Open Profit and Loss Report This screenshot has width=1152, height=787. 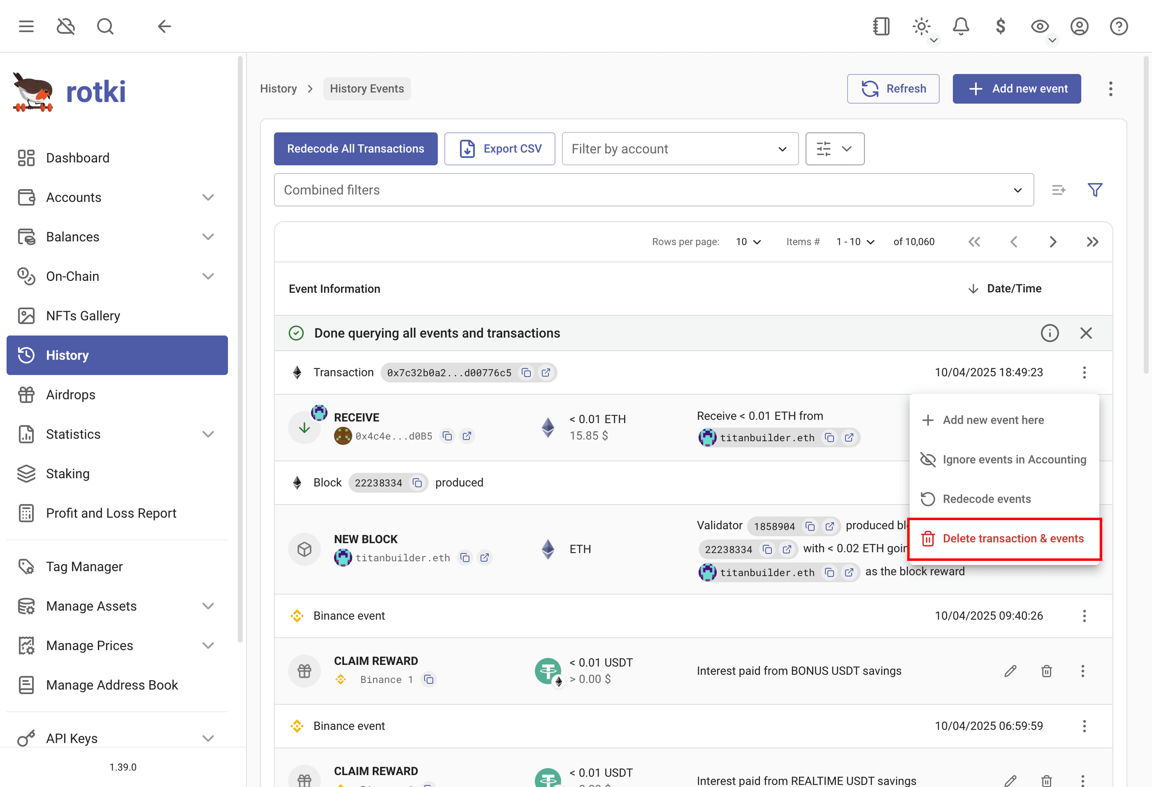[x=117, y=513]
